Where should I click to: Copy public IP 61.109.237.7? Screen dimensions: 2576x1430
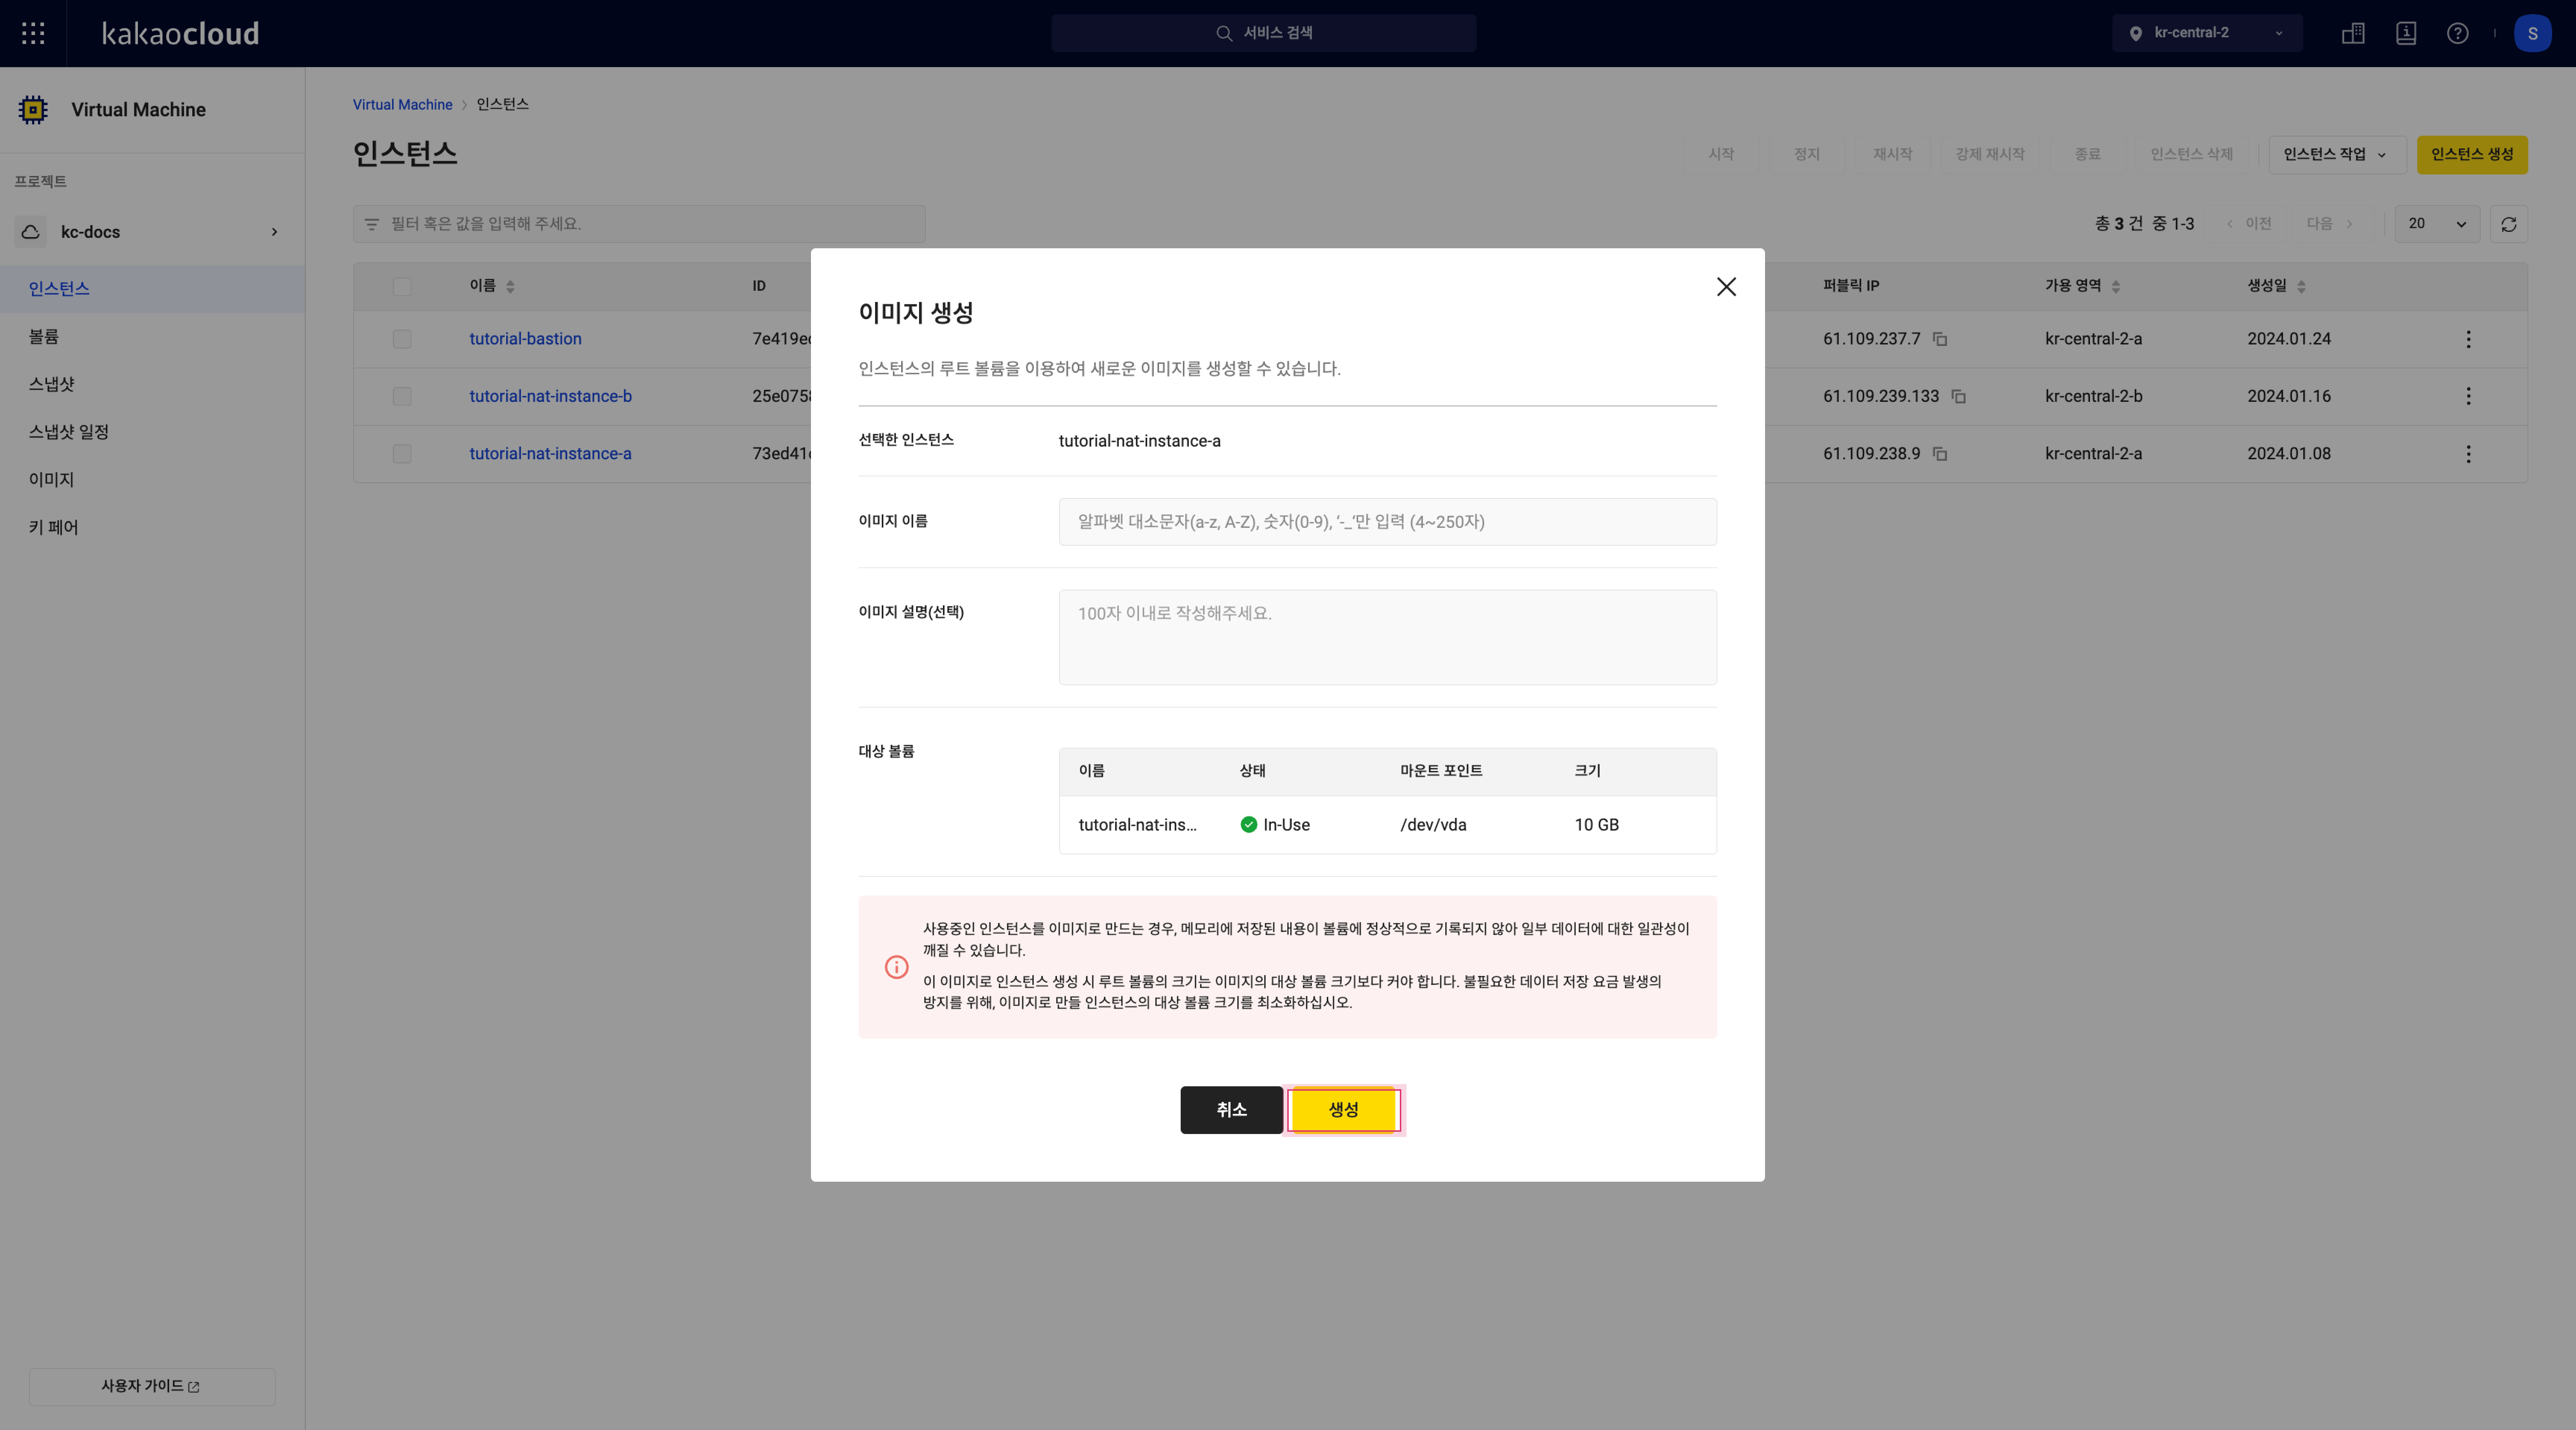pyautogui.click(x=1940, y=339)
